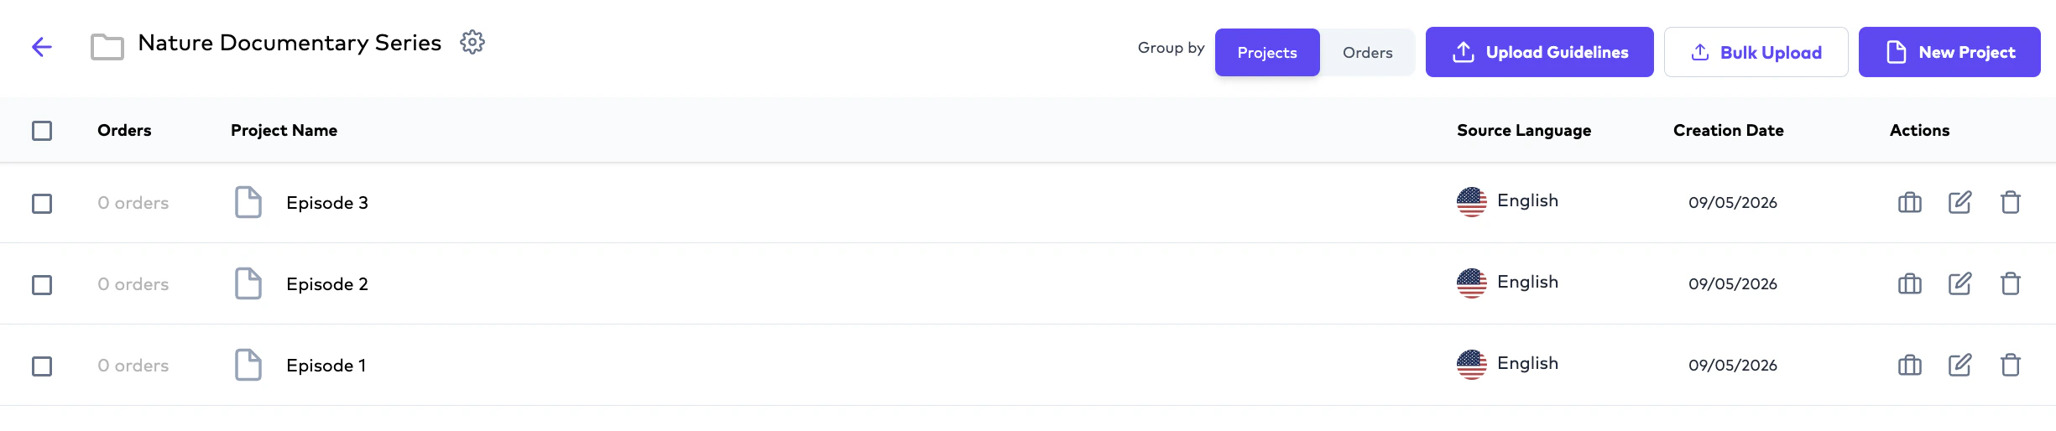Click '0 orders' in Episode 3 row
The width and height of the screenshot is (2056, 431).
pos(133,203)
